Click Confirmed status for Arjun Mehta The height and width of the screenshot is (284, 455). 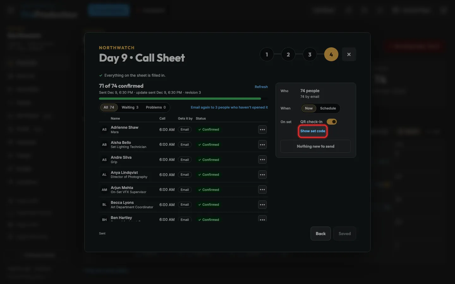[x=209, y=190]
